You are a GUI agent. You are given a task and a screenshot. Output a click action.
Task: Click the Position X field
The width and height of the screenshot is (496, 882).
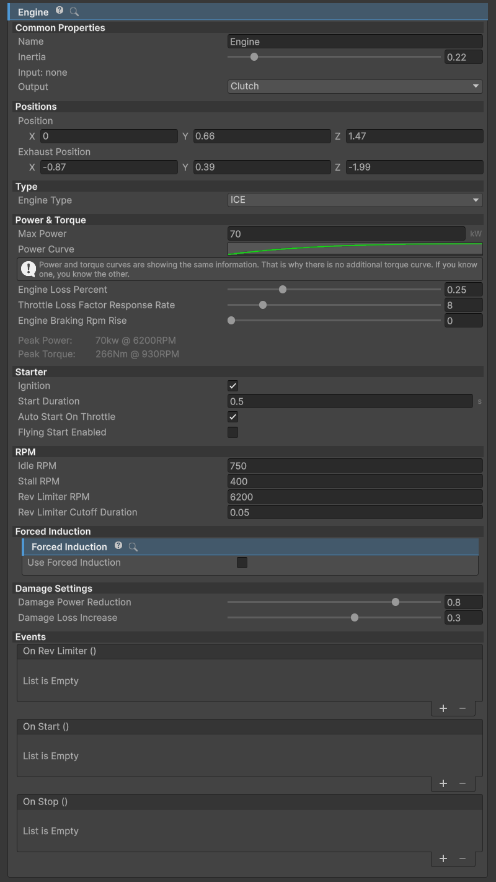click(x=109, y=136)
